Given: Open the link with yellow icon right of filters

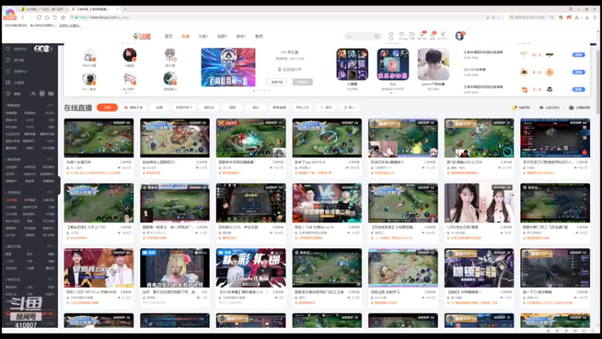Looking at the screenshot, I should 521,108.
